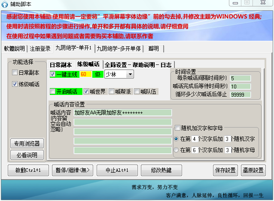Select the 随机字母 radio button
This screenshot has height=201, width=274.
[176, 150]
